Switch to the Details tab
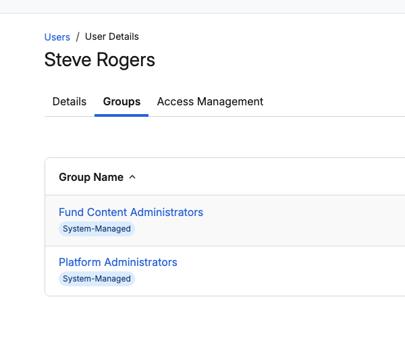 (70, 101)
